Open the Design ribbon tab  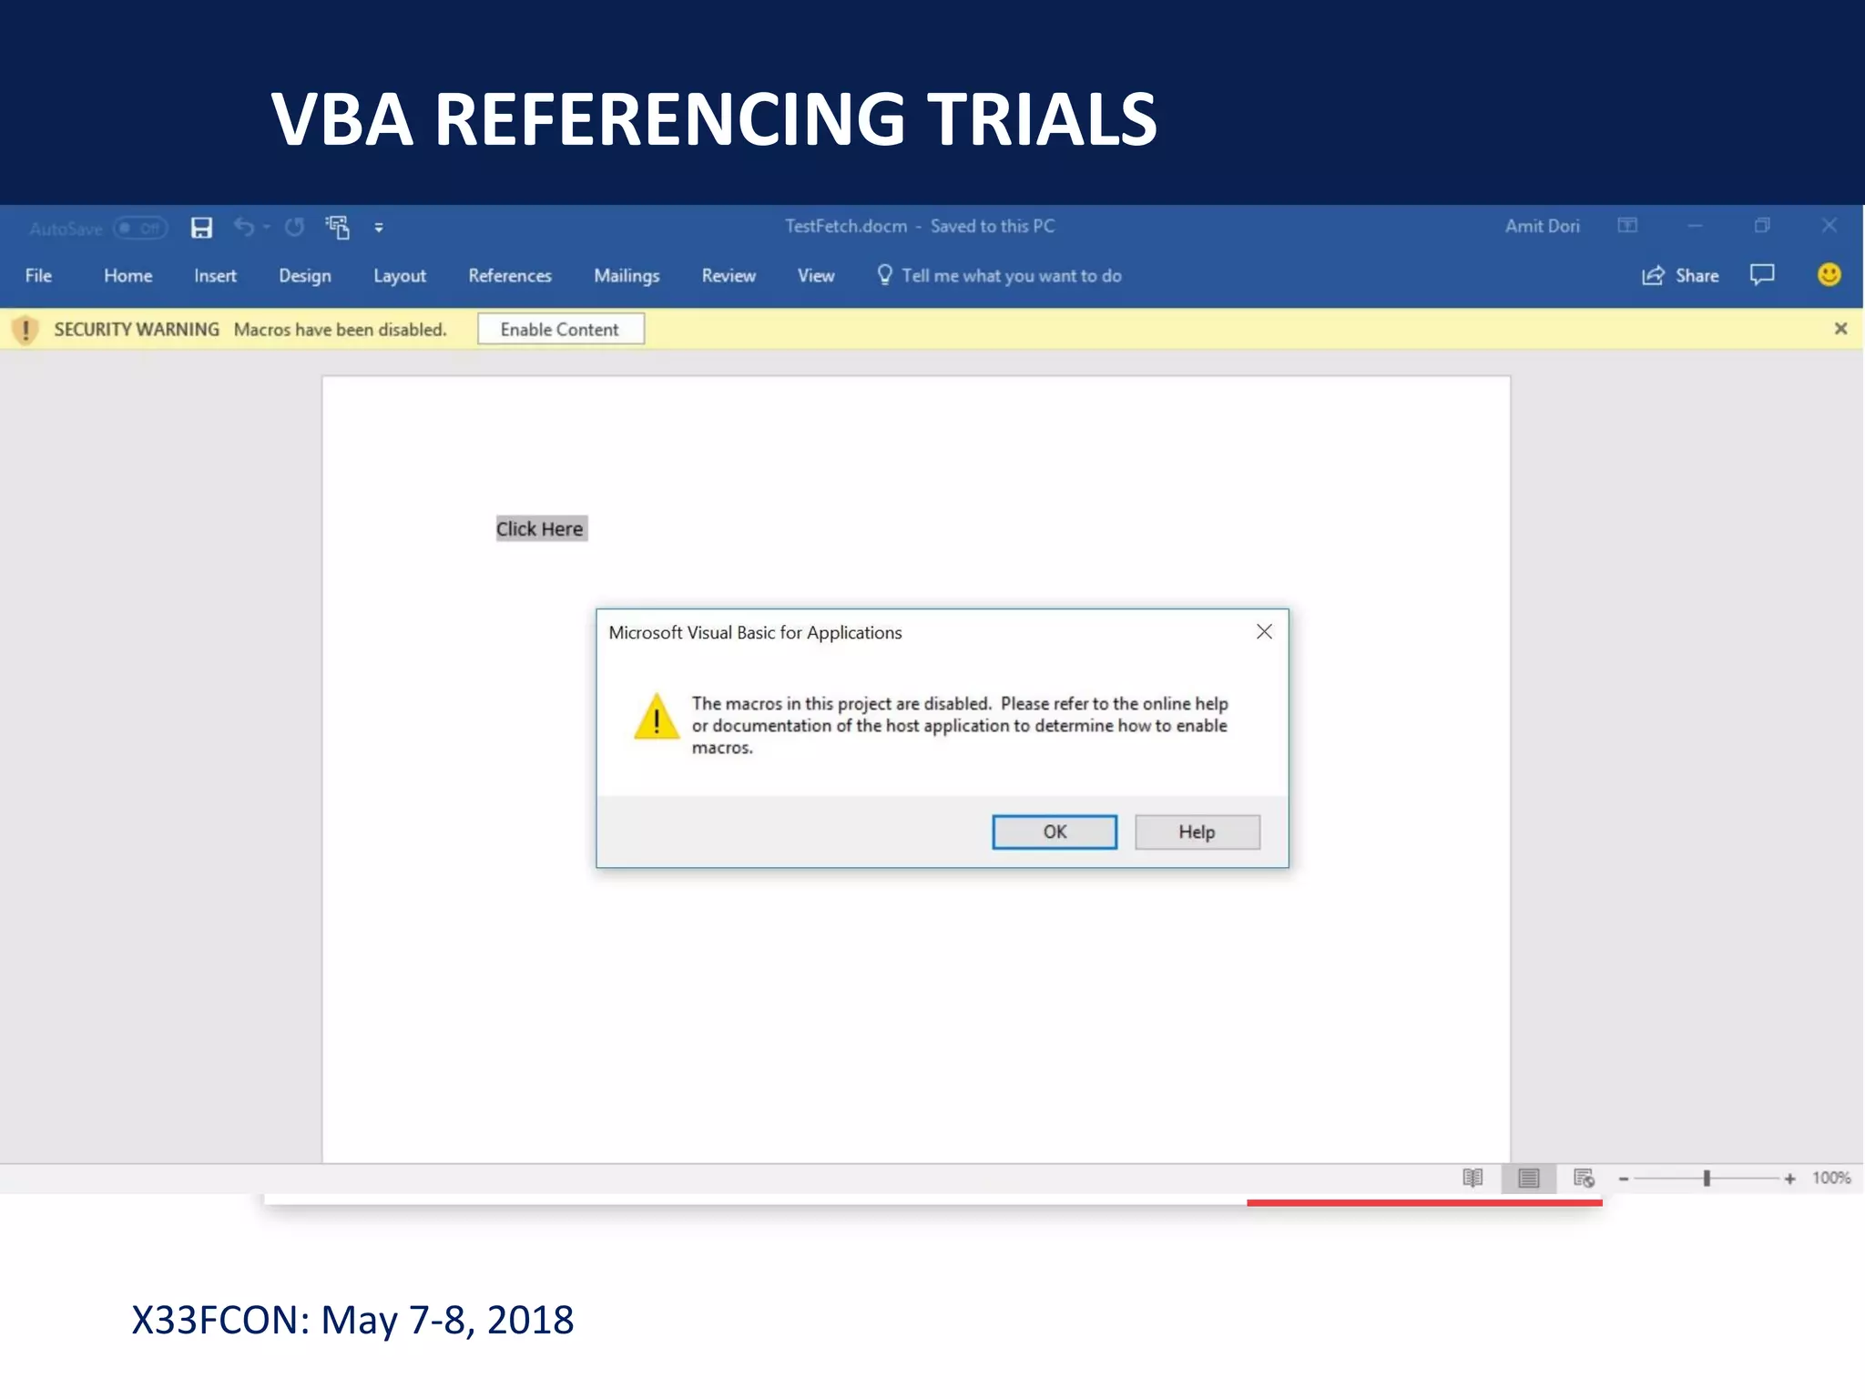[x=305, y=276]
